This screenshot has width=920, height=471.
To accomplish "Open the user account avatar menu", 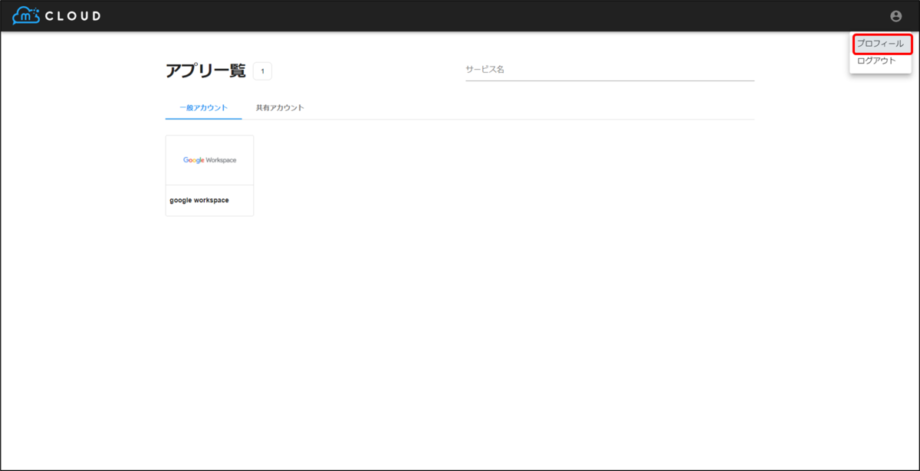I will pyautogui.click(x=895, y=16).
